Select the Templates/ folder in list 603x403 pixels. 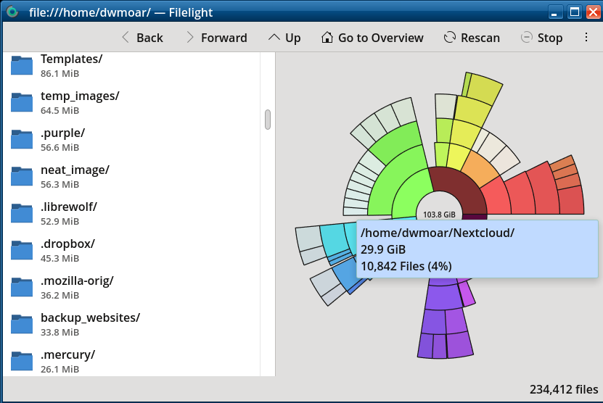click(71, 59)
